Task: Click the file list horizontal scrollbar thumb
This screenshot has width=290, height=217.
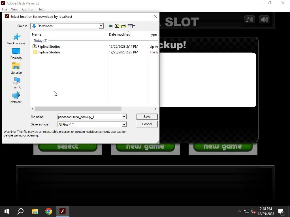Action: (x=78, y=109)
